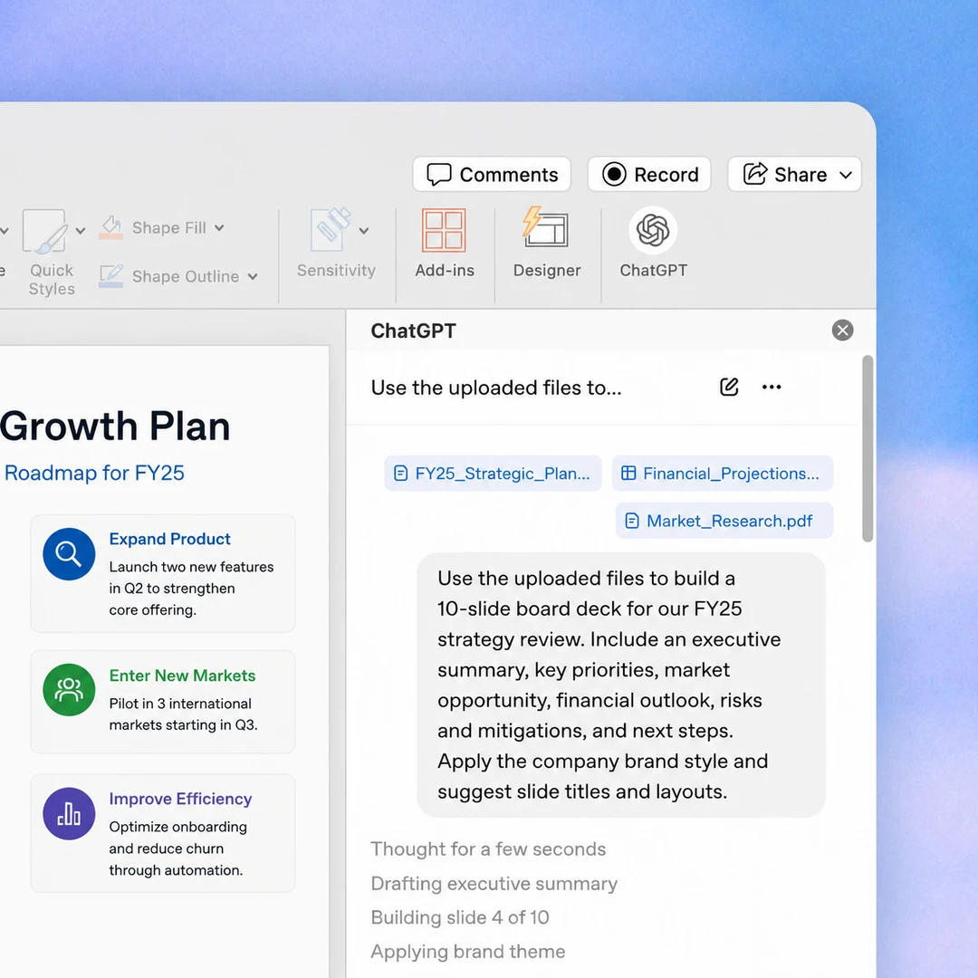The height and width of the screenshot is (978, 978).
Task: Select the 'Improve Efficiency' heading
Action: pos(180,799)
